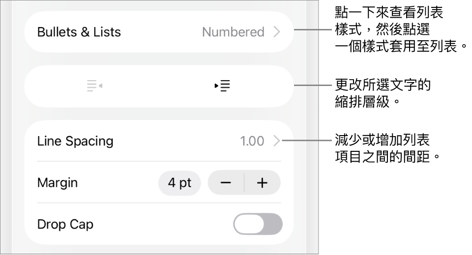Click the decrease indent (outdent) icon
The width and height of the screenshot is (472, 255).
click(94, 86)
